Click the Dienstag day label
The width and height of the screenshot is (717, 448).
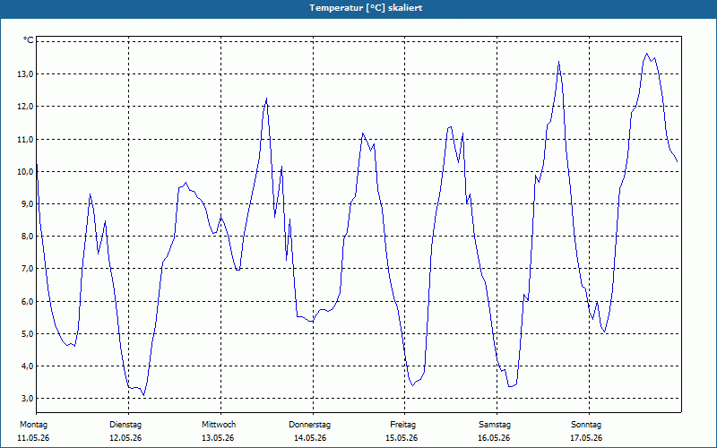coord(125,425)
